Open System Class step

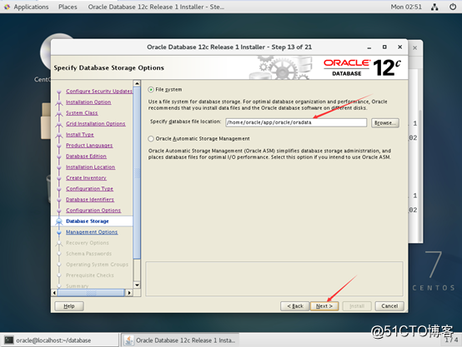point(82,113)
